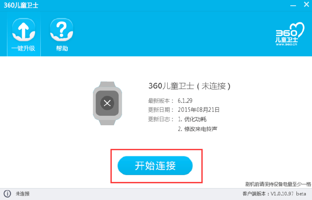312x200 pixels.
Task: Click the 更新日期 2015年08月21日 line
Action: [184, 110]
